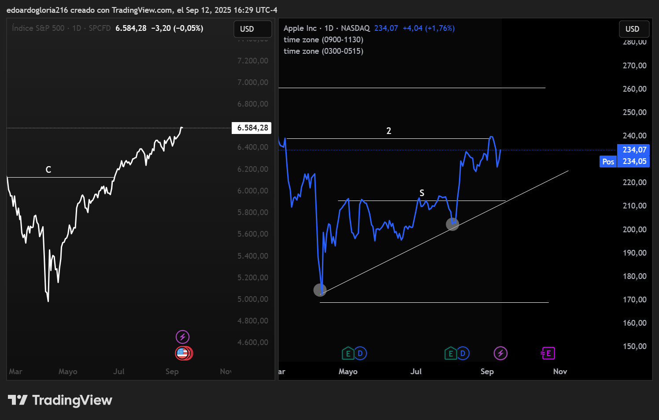Screen dimensions: 659x420
Task: Click the dividend D icon near Mayo
Action: pyautogui.click(x=360, y=353)
